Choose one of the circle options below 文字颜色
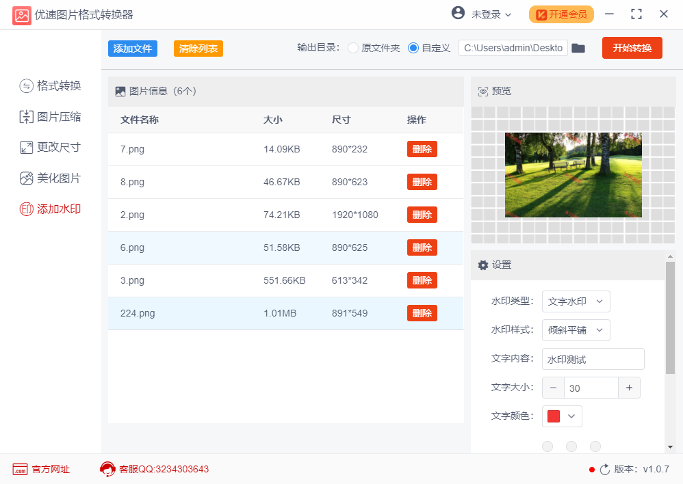The image size is (683, 484). coord(547,446)
